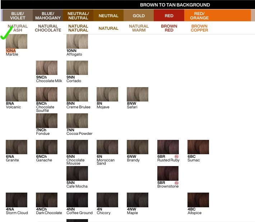Pick the 8NN Creme Brulee swatch

(77, 94)
